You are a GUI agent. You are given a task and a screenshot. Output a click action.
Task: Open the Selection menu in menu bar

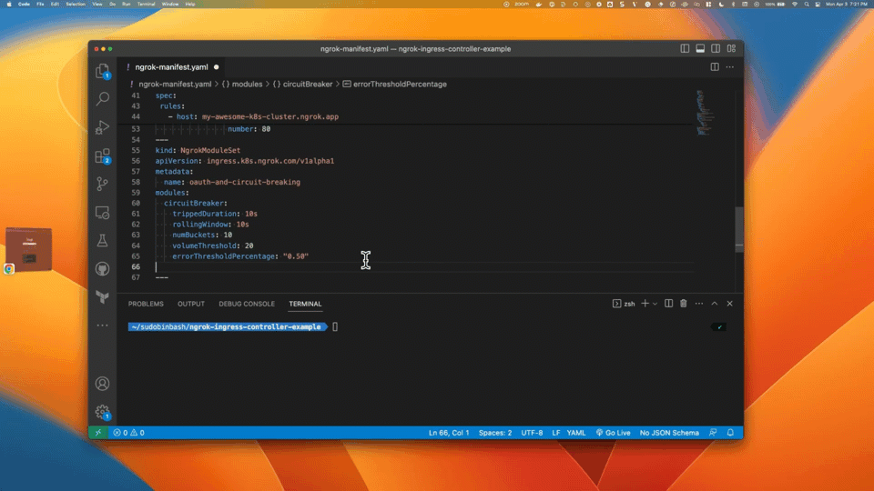(76, 4)
